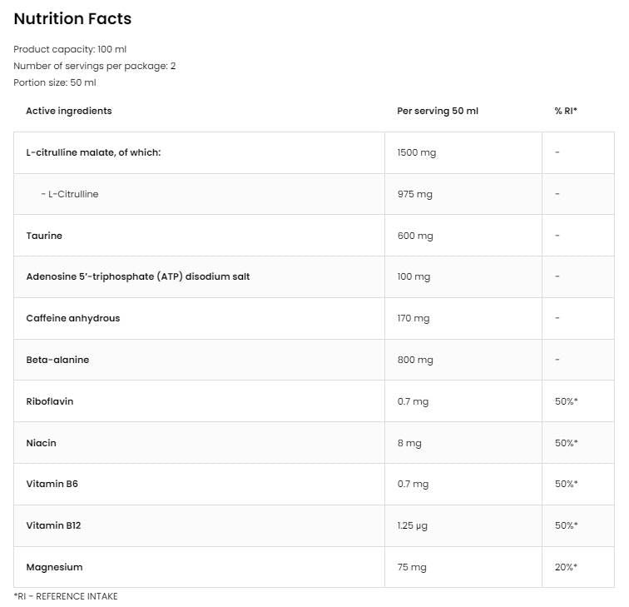
Task: Click the Nutrition Facts heading
Action: click(72, 18)
